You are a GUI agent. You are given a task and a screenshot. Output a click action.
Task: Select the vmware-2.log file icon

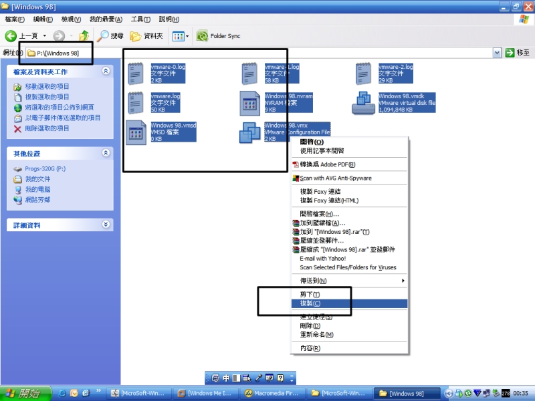[363, 74]
